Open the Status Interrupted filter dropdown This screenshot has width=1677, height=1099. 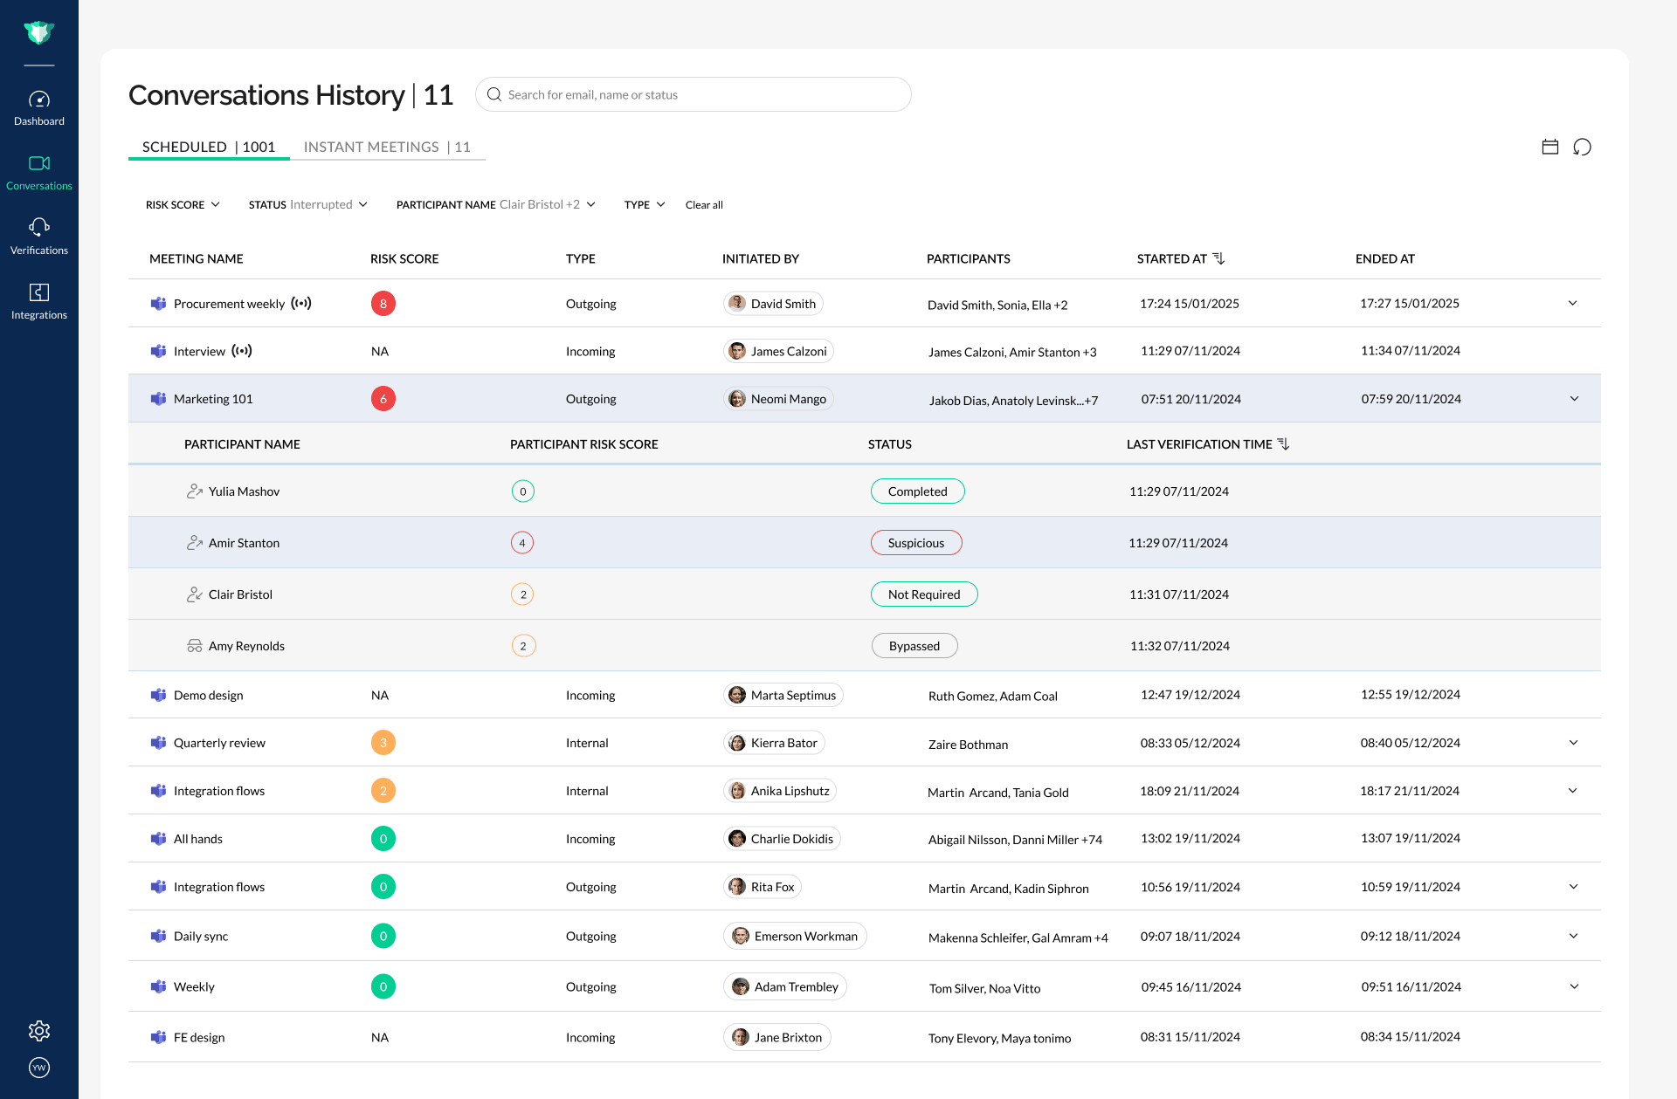(307, 205)
